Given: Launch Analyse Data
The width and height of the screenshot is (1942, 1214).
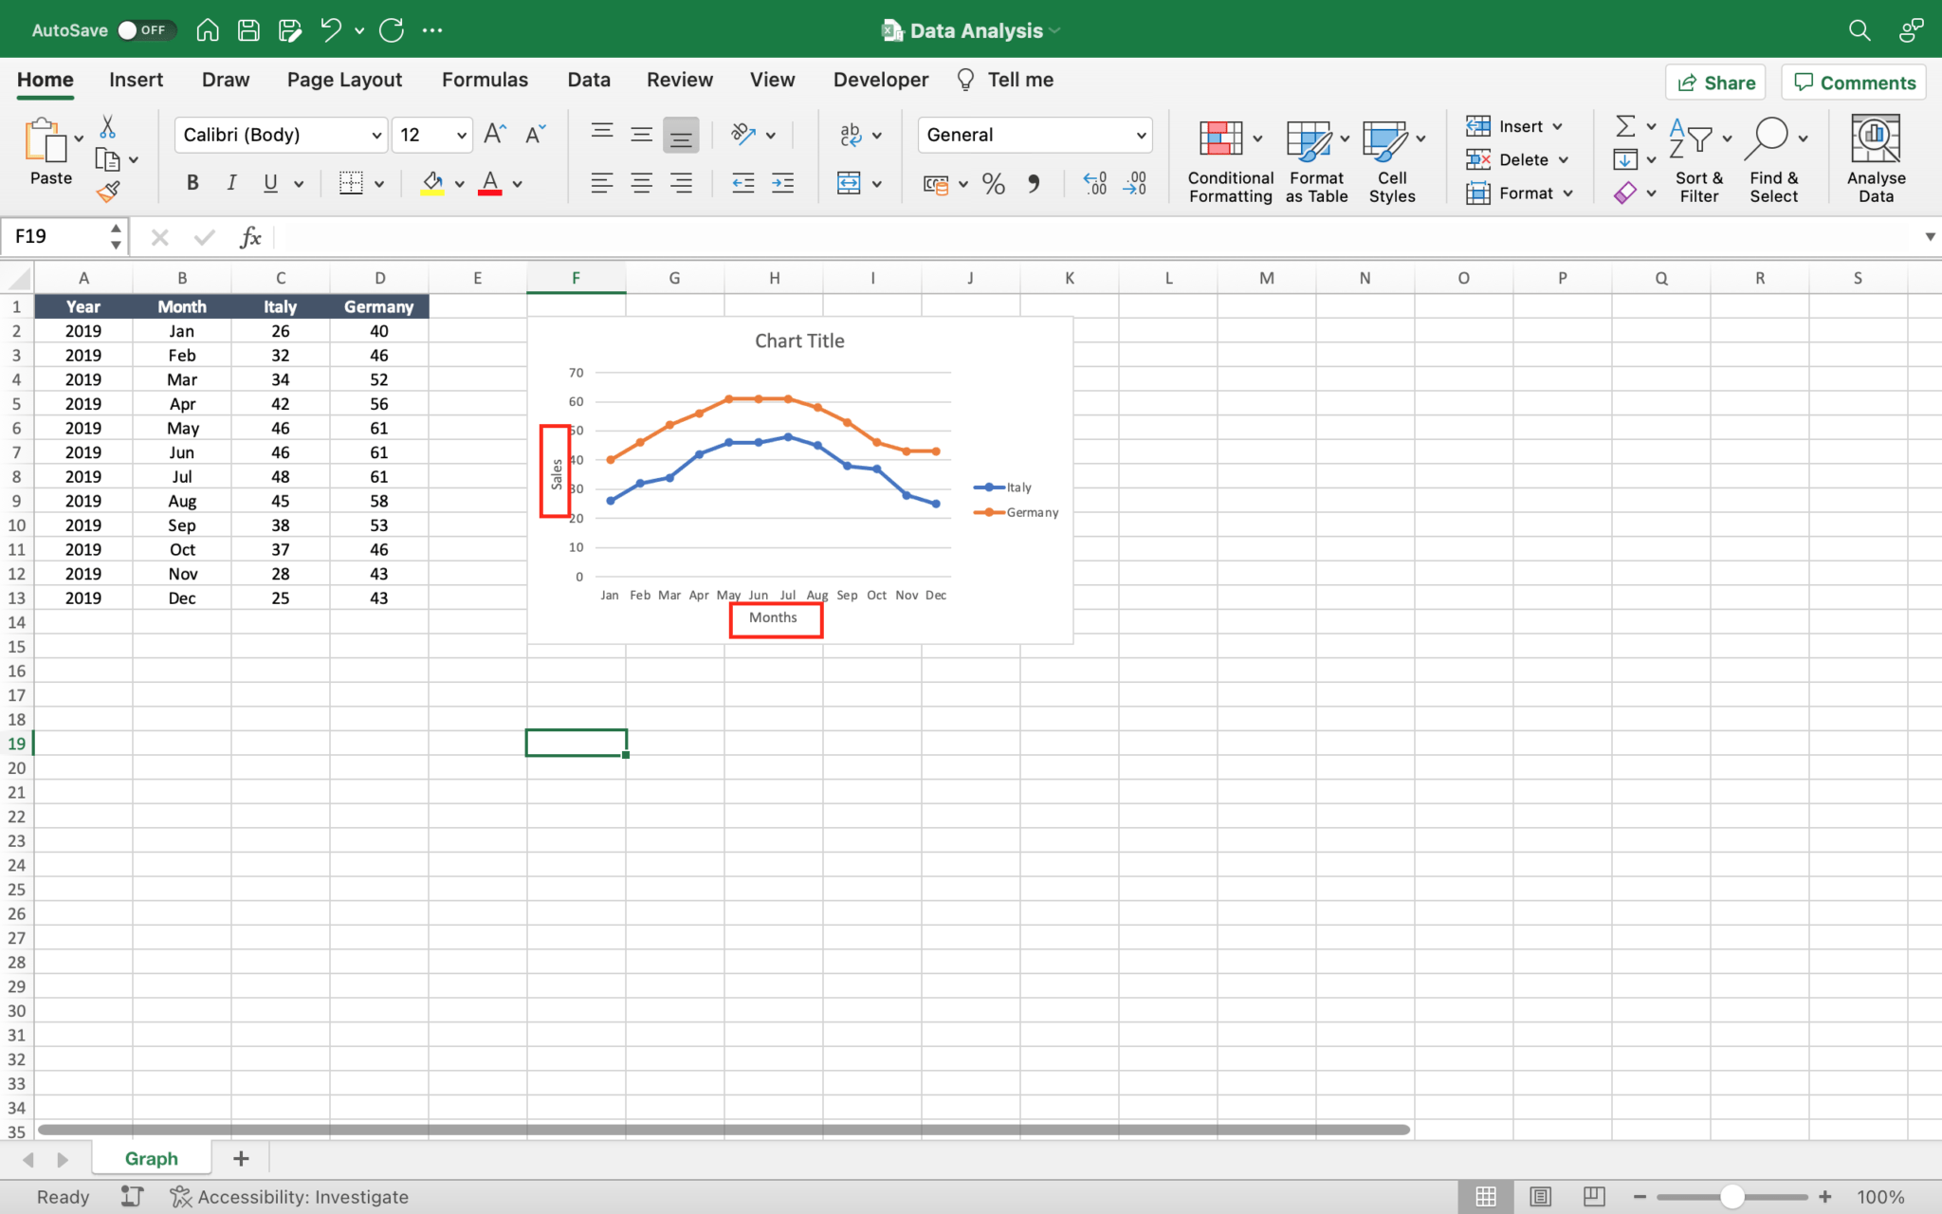Looking at the screenshot, I should (1875, 157).
